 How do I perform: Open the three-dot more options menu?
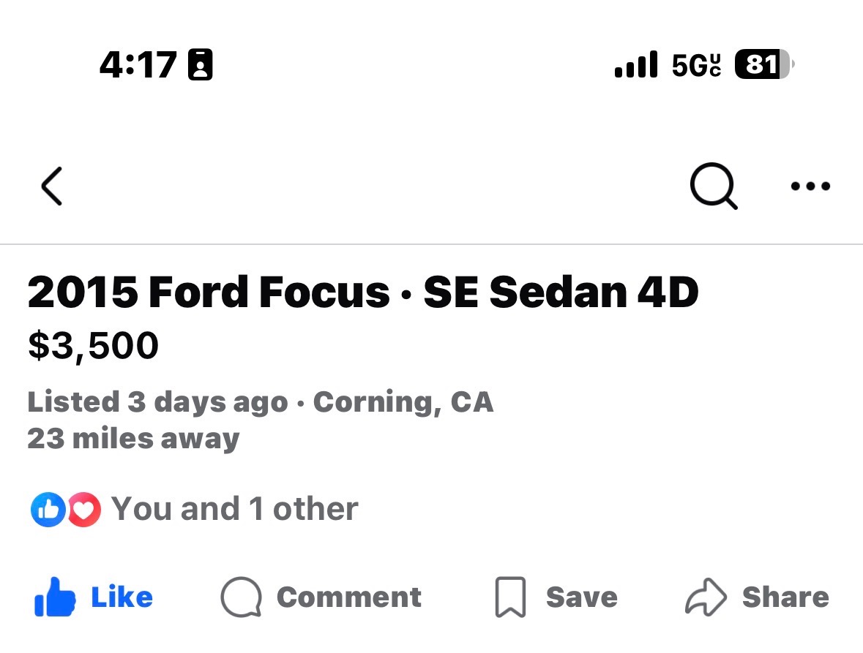[810, 186]
